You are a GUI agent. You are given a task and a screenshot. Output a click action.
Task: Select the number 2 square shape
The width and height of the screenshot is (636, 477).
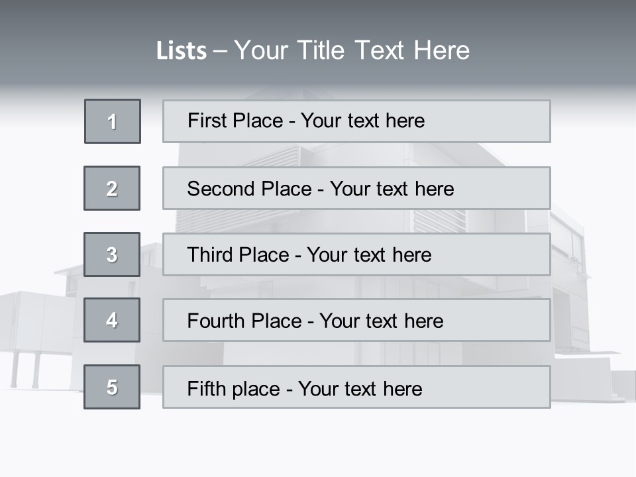[x=112, y=188]
